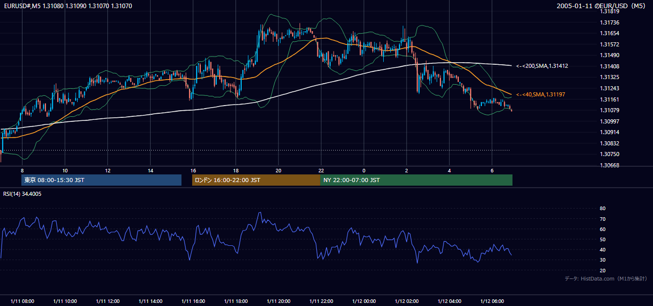Click RSI level 70 on the axis
Viewport: 653px width, 306px height.
tap(602, 219)
